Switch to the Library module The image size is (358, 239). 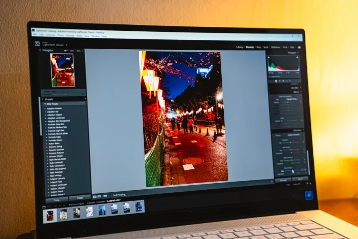(x=240, y=47)
